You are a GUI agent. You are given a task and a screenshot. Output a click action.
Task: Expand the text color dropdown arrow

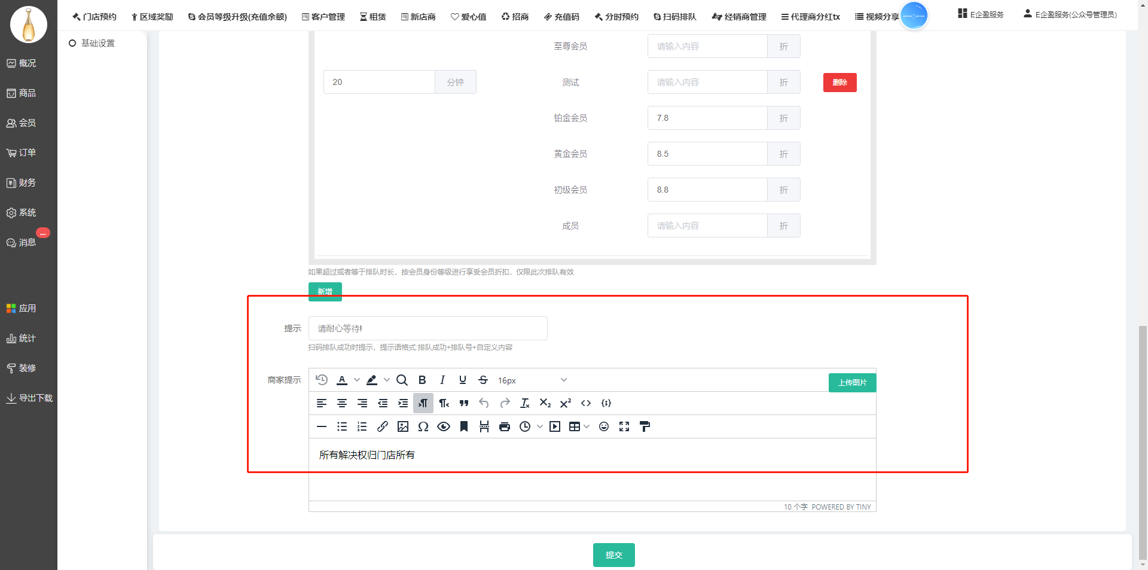coord(357,380)
